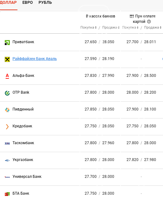Click the help question mark near 'картой'
The image size is (163, 202).
(x=149, y=22)
